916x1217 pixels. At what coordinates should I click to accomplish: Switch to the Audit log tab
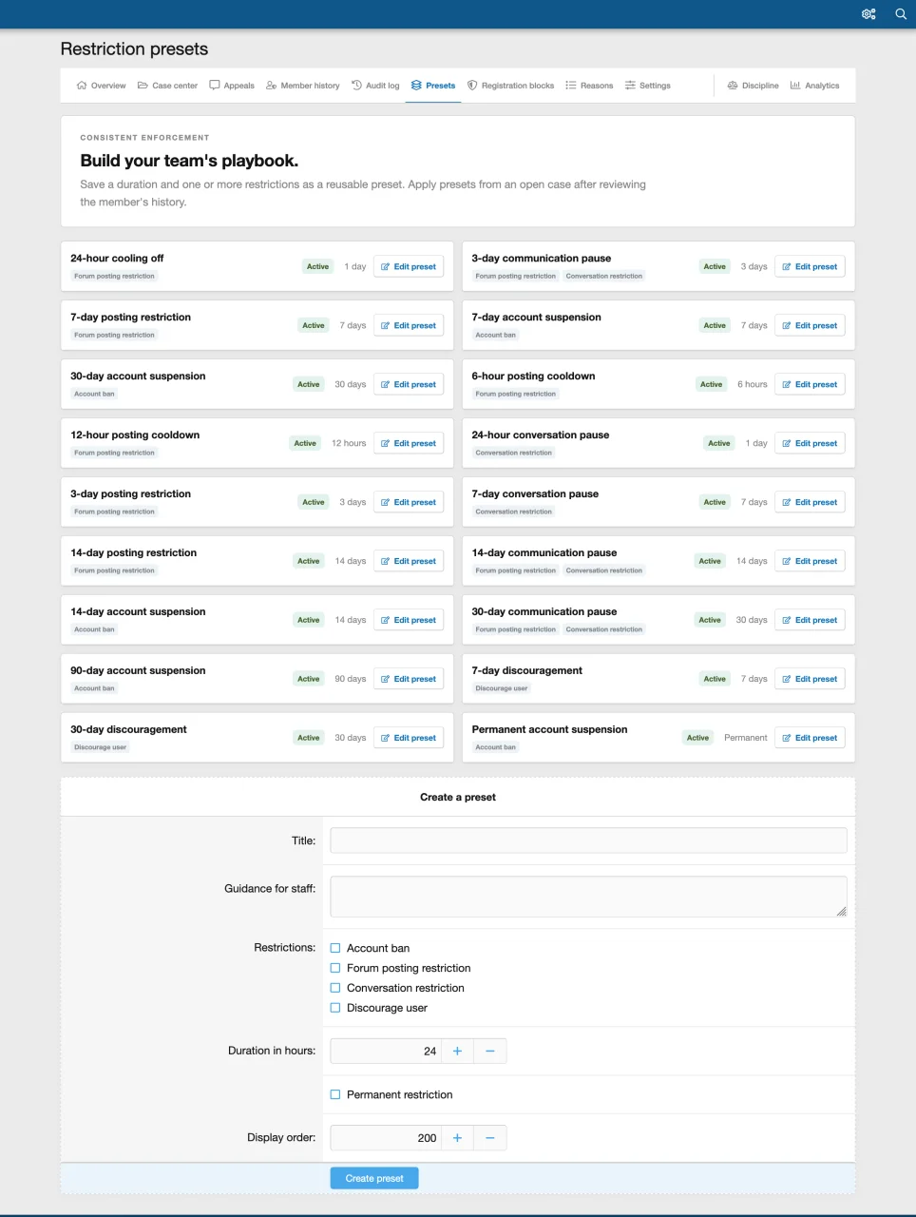[x=375, y=86]
